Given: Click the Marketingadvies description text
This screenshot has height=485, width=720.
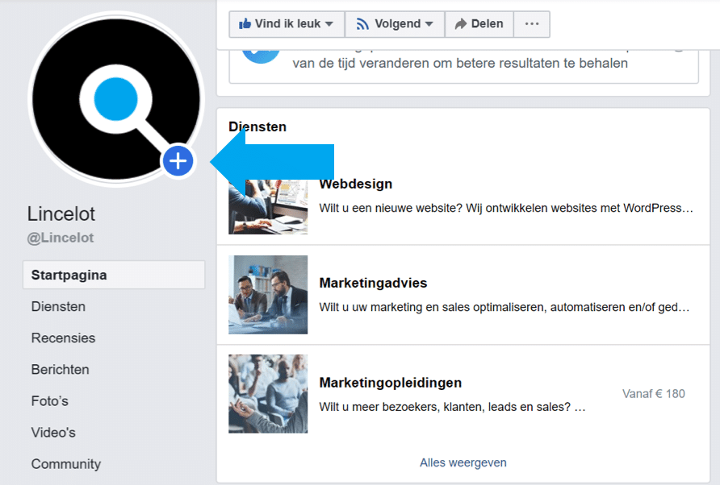Looking at the screenshot, I should click(504, 307).
